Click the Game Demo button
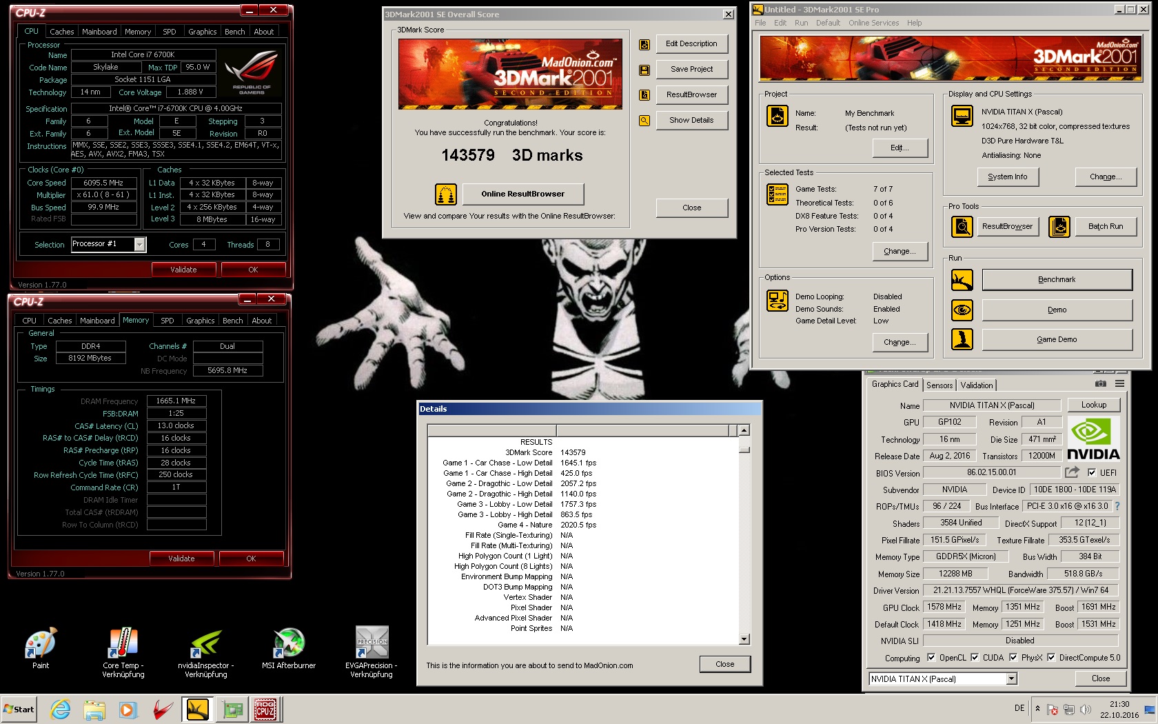Screen dimensions: 1158x724 click(x=1057, y=339)
